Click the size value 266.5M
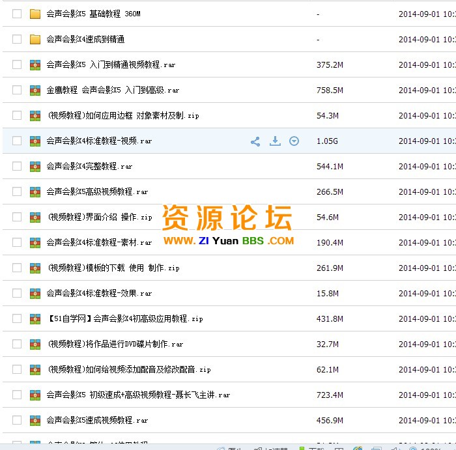 (330, 192)
